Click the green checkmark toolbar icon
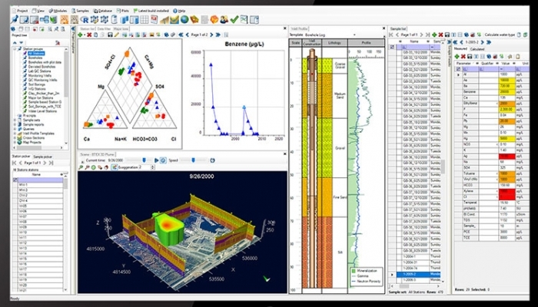538x307 pixels. pyautogui.click(x=234, y=19)
